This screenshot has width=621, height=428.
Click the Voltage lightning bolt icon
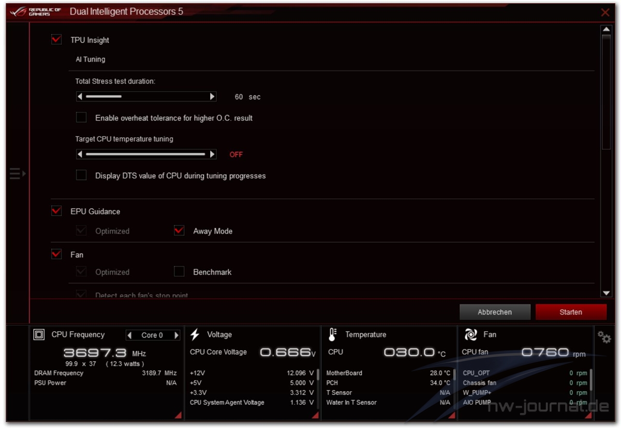[x=195, y=335]
